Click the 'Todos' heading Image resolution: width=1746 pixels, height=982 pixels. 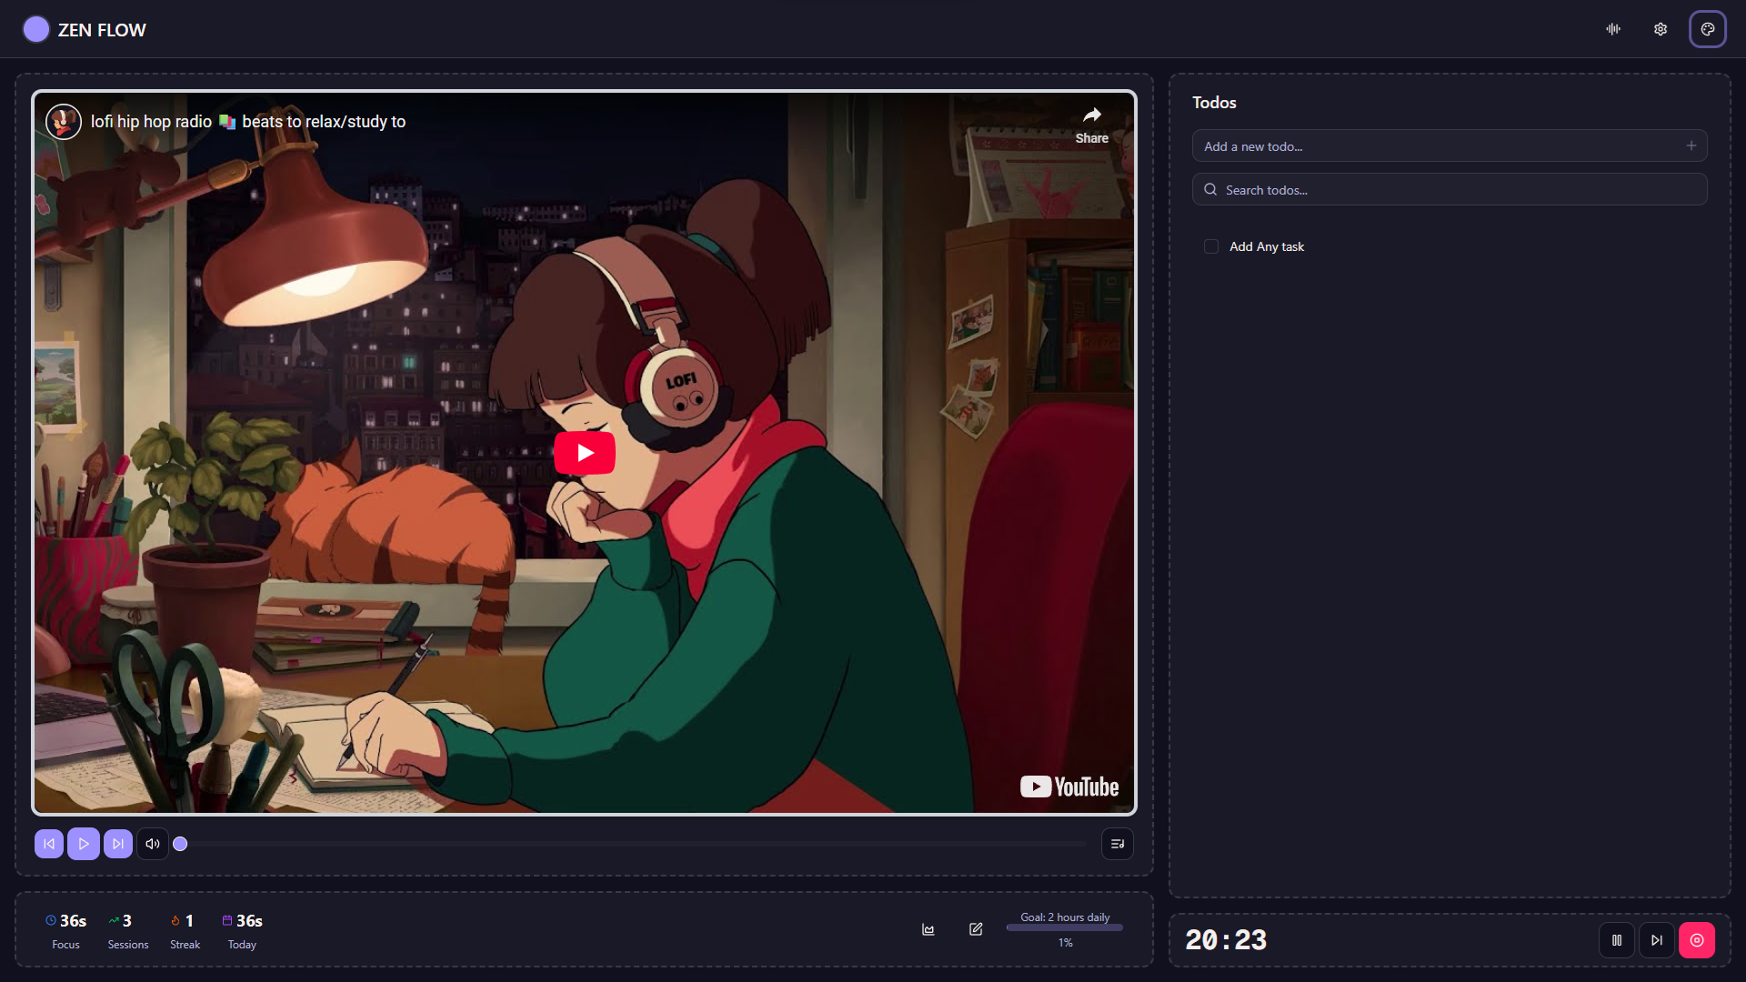coord(1214,103)
